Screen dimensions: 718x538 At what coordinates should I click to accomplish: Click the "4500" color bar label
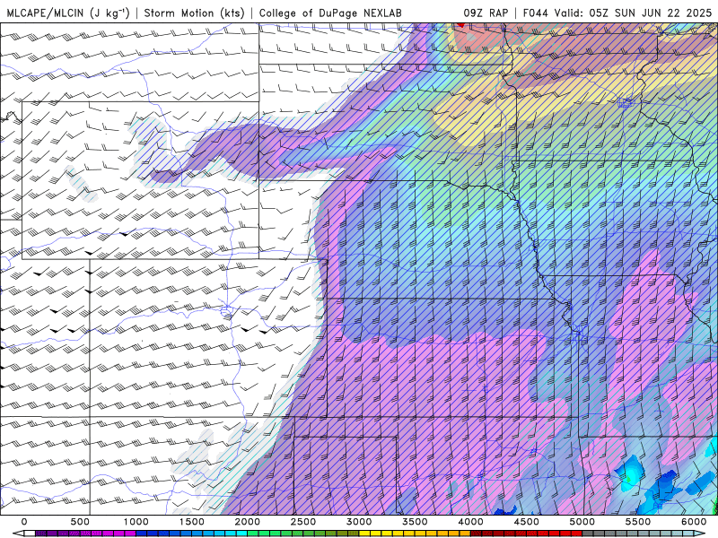point(527,522)
